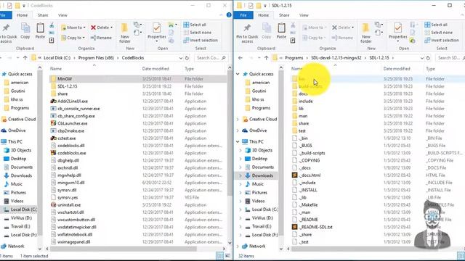Click Local Disk (C:) in CodeBlocks address path

coord(57,58)
